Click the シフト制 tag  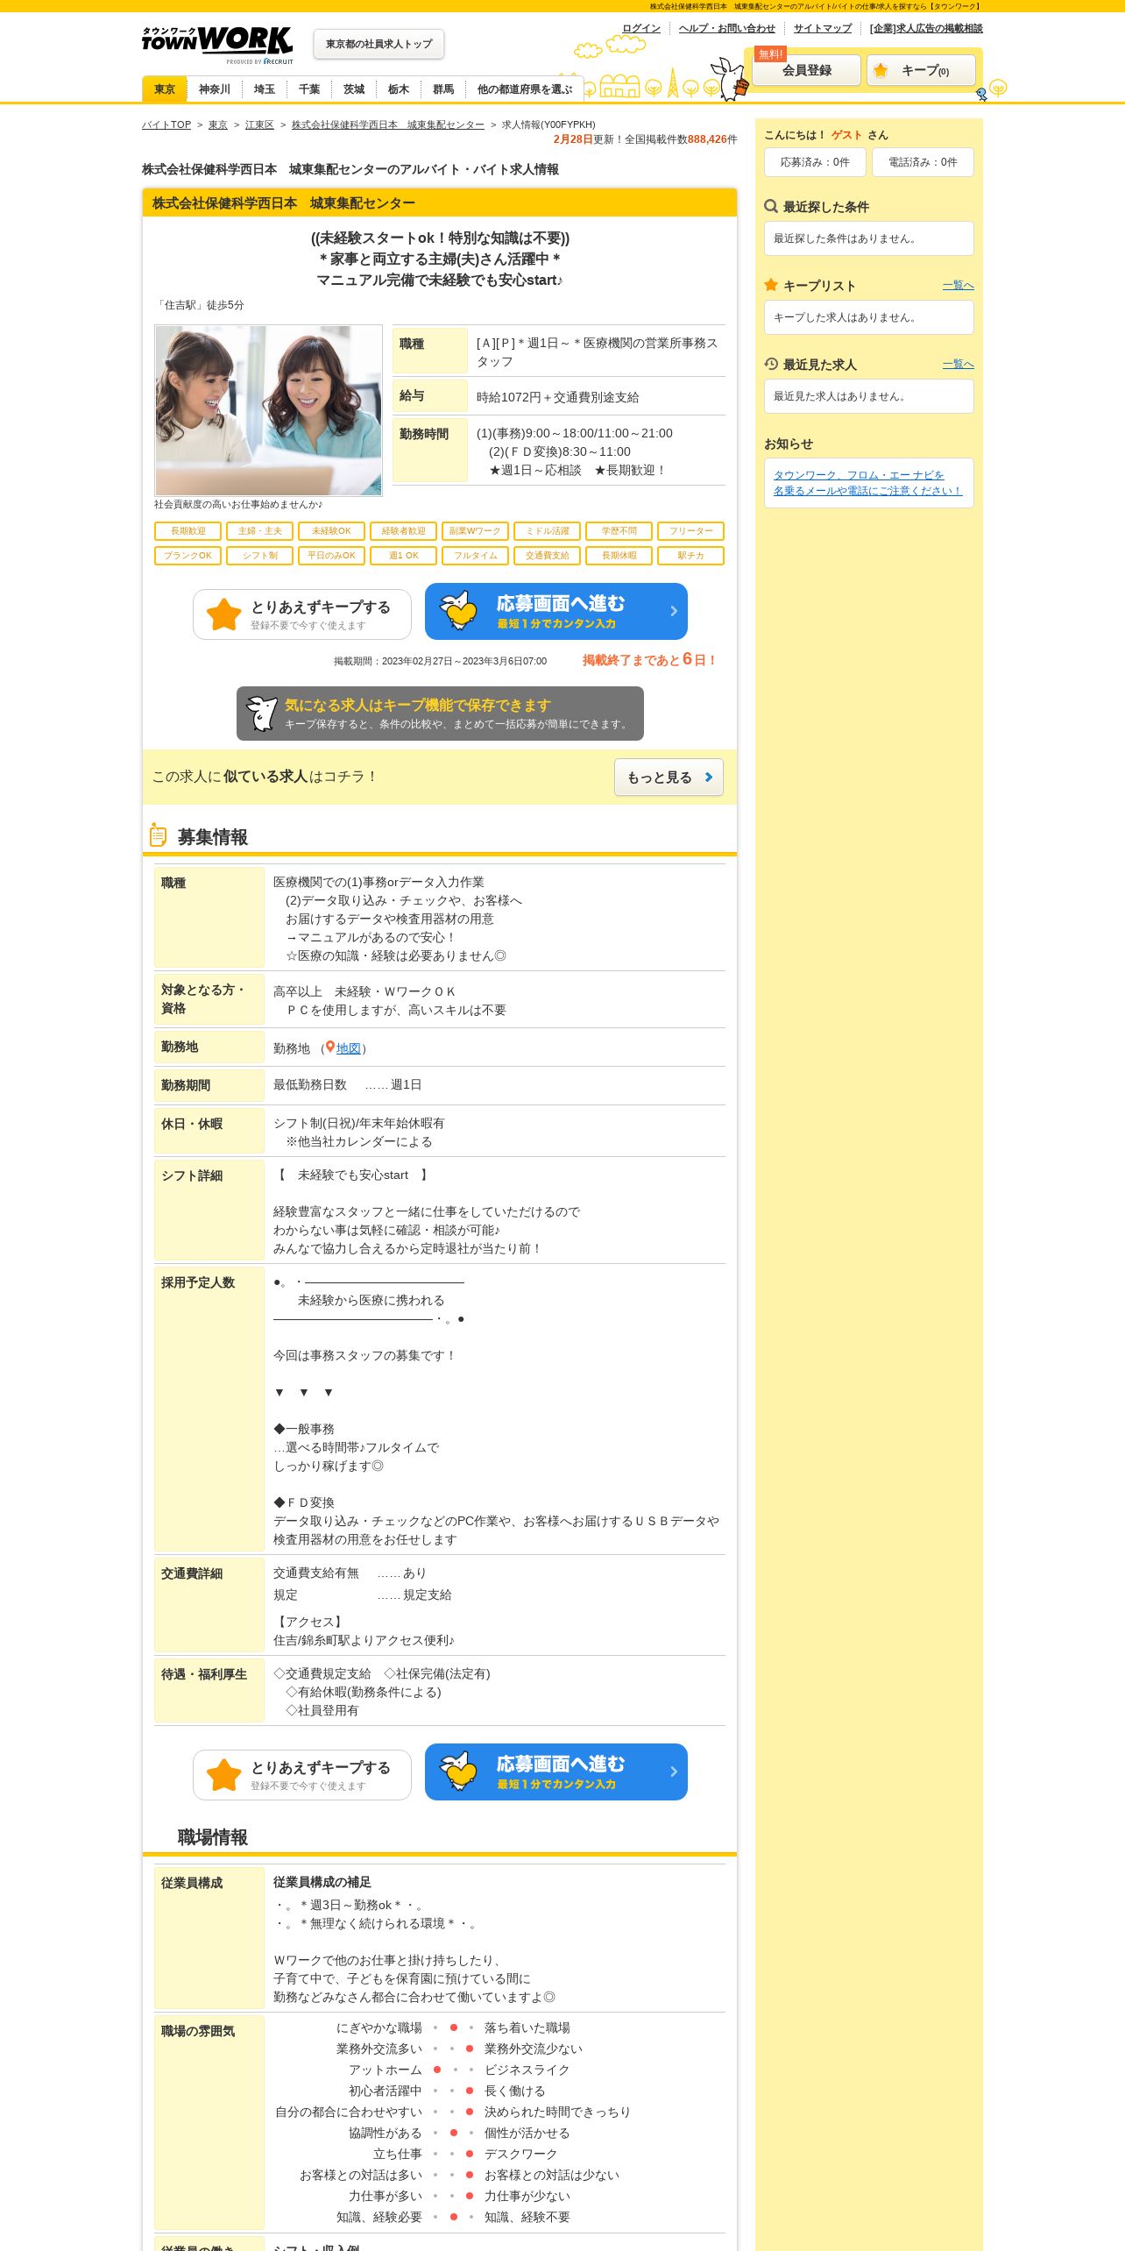[x=259, y=556]
